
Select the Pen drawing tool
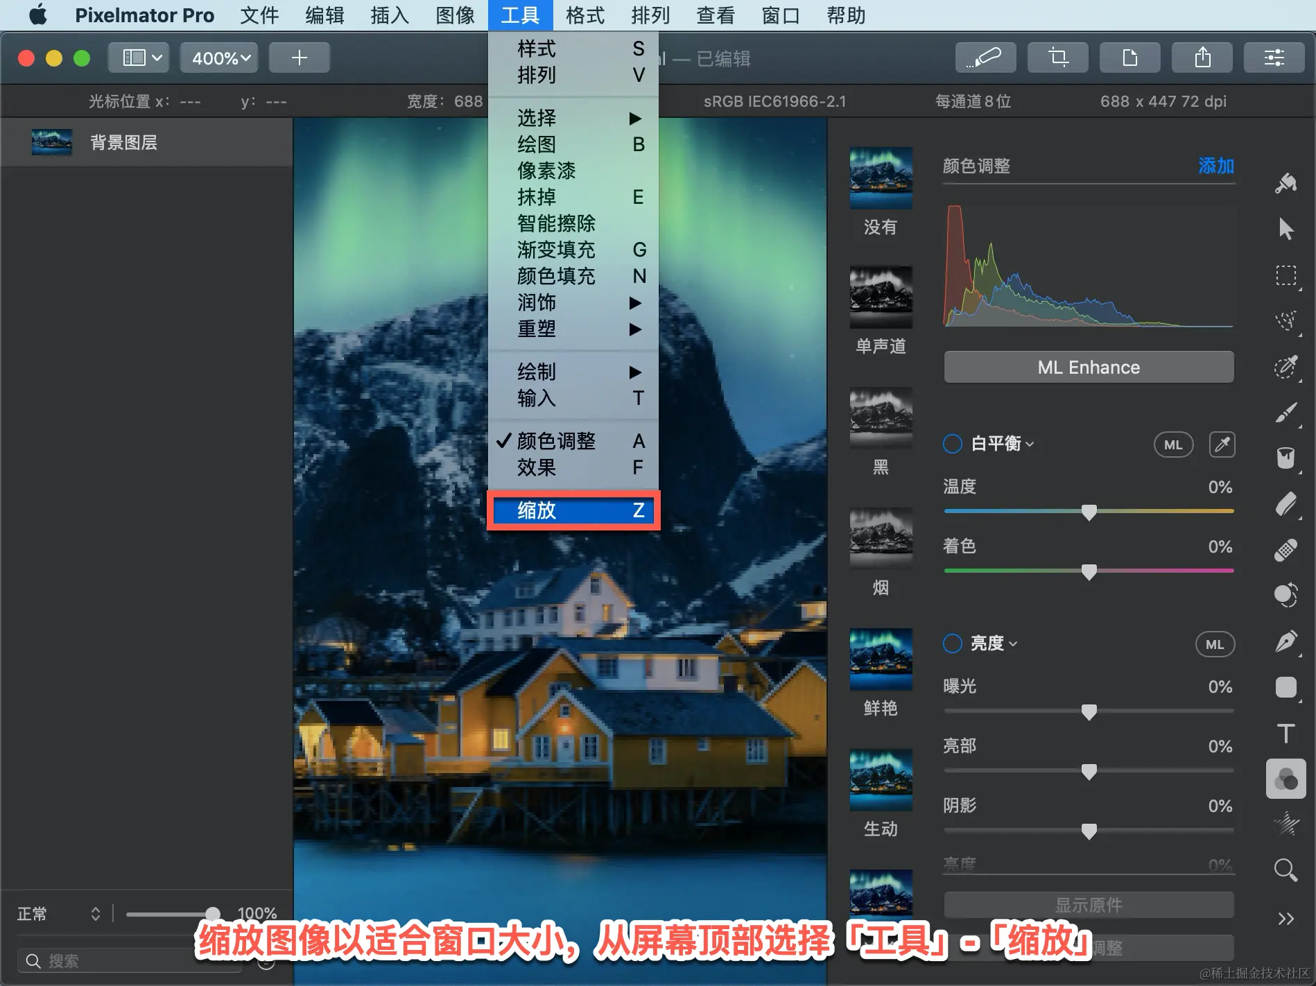point(1286,641)
